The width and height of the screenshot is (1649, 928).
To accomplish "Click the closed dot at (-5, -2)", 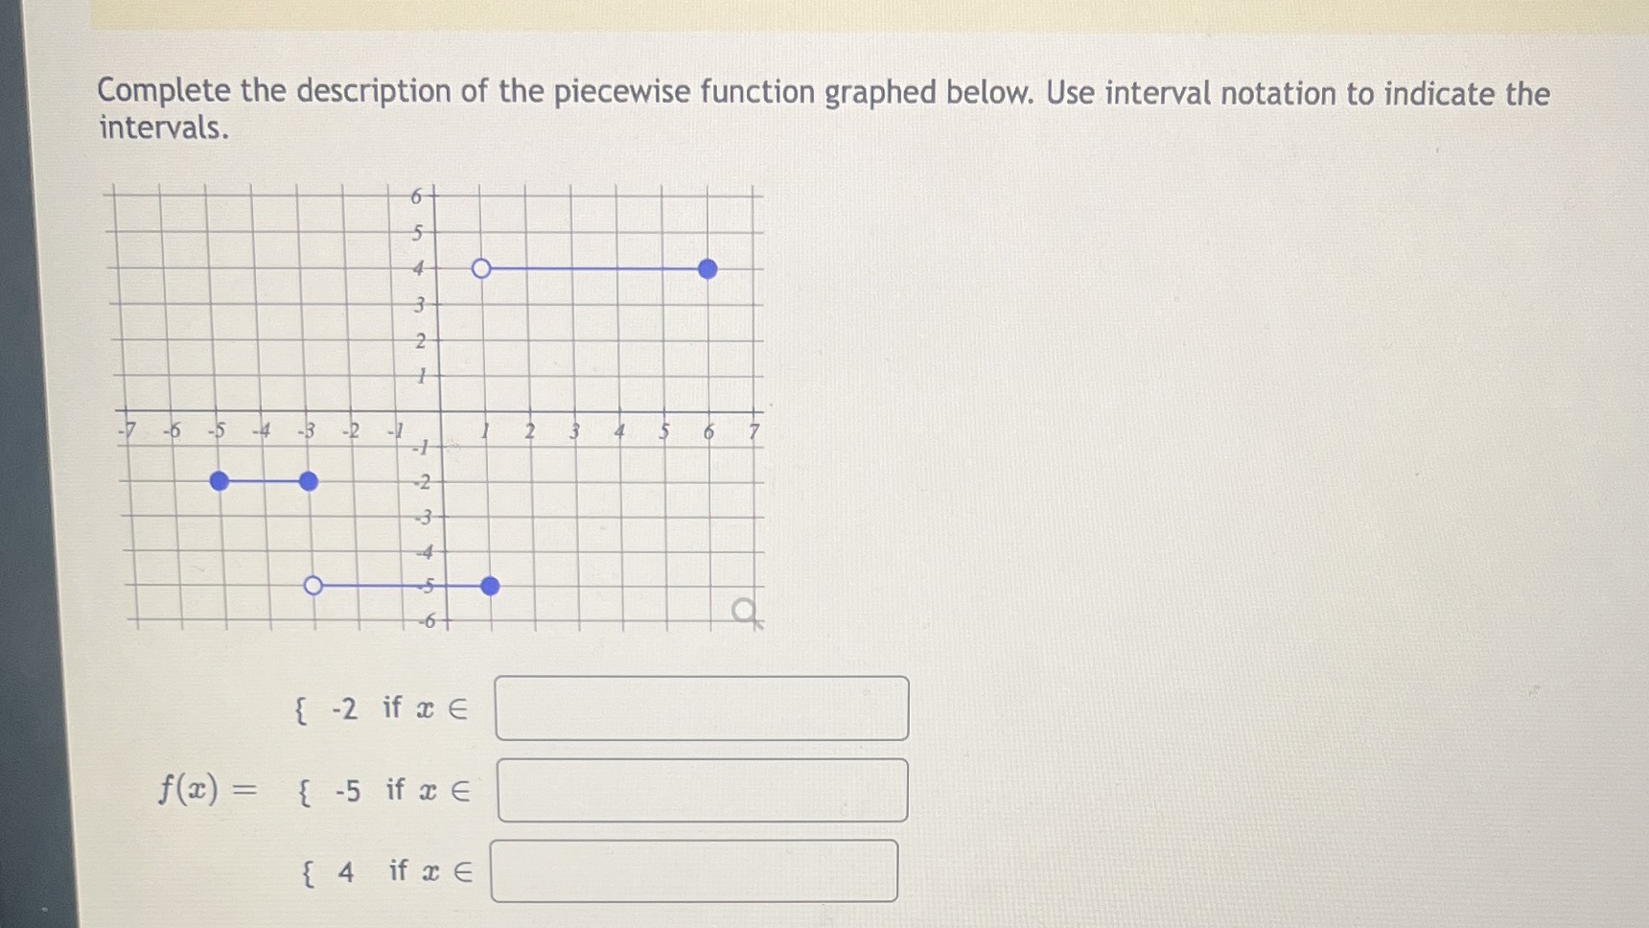I will pos(219,481).
